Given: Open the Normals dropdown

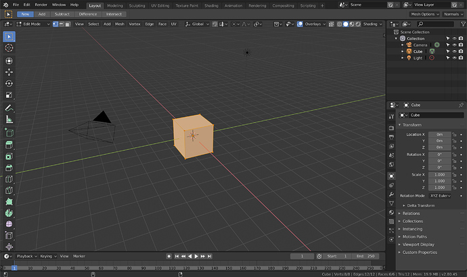Looking at the screenshot, I should (453, 14).
